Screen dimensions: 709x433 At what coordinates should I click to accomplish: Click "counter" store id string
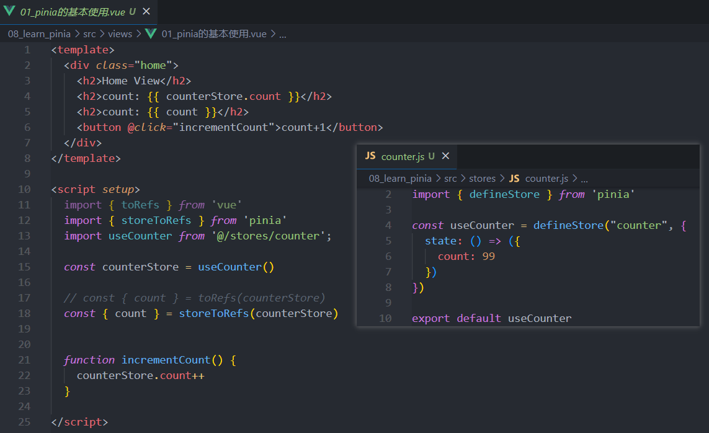tap(639, 225)
